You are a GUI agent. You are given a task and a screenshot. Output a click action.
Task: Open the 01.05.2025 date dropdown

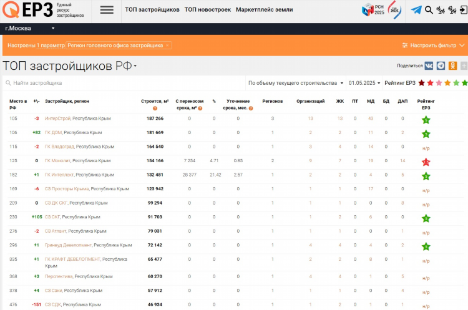[x=364, y=83]
